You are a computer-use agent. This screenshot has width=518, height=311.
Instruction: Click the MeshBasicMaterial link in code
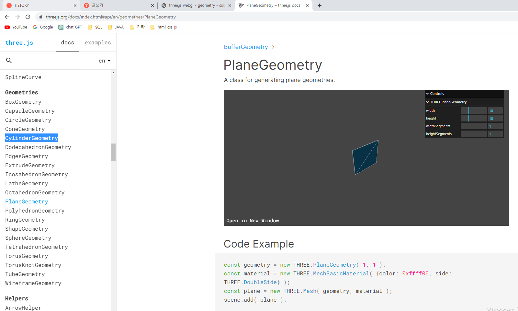pos(341,273)
